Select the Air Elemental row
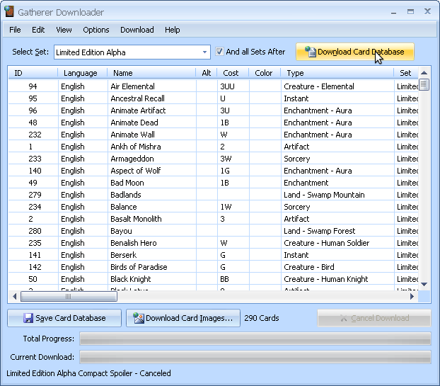This screenshot has height=386, width=440. (213, 86)
